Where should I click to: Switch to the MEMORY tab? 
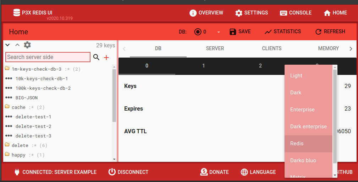(x=328, y=48)
